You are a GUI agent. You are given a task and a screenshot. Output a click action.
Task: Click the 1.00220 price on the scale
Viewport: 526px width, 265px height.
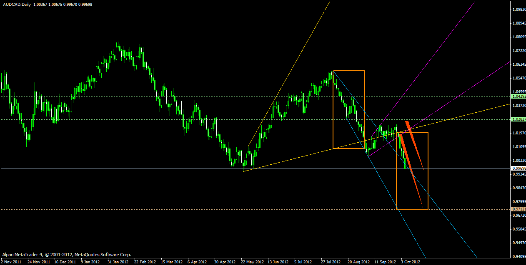click(518, 160)
